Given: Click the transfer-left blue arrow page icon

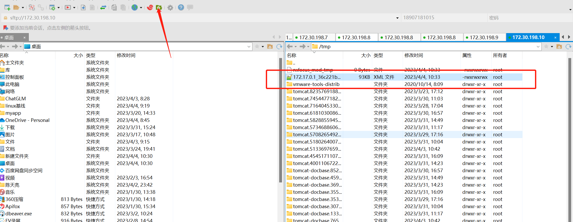Looking at the screenshot, I should click(x=83, y=7).
